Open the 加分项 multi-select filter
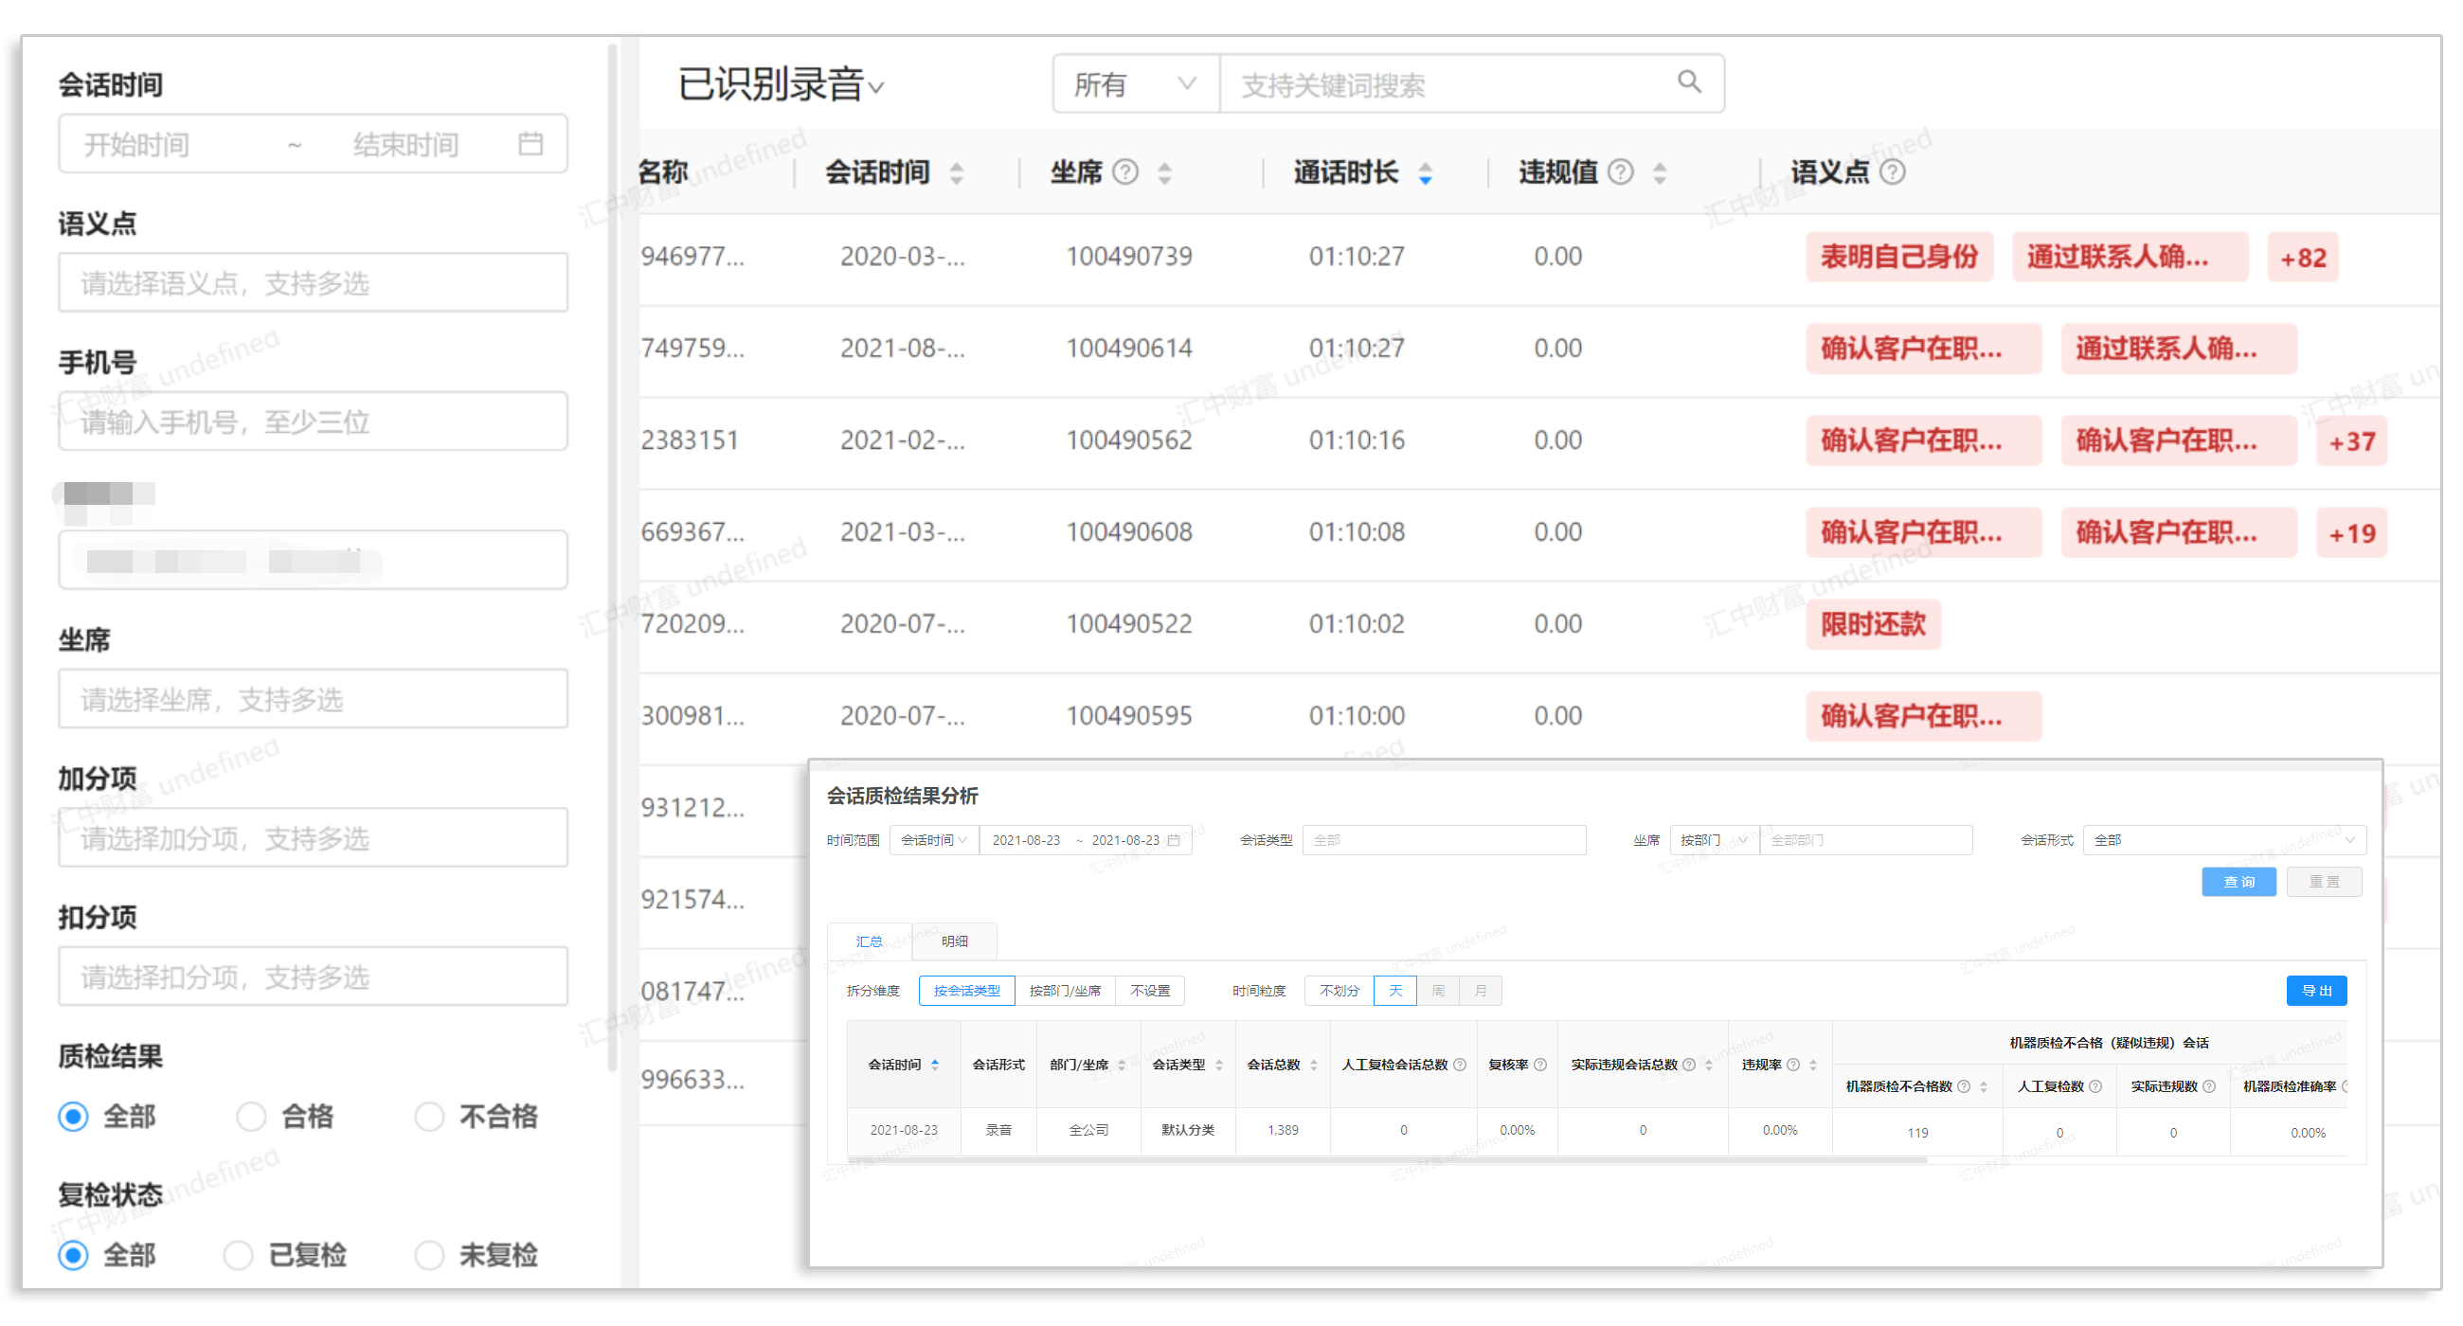2463x1326 pixels. pos(313,837)
